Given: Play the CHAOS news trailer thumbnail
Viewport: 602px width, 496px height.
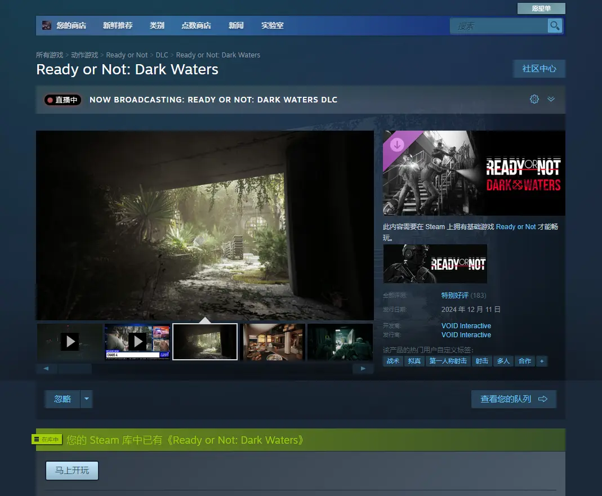Looking at the screenshot, I should coord(137,342).
